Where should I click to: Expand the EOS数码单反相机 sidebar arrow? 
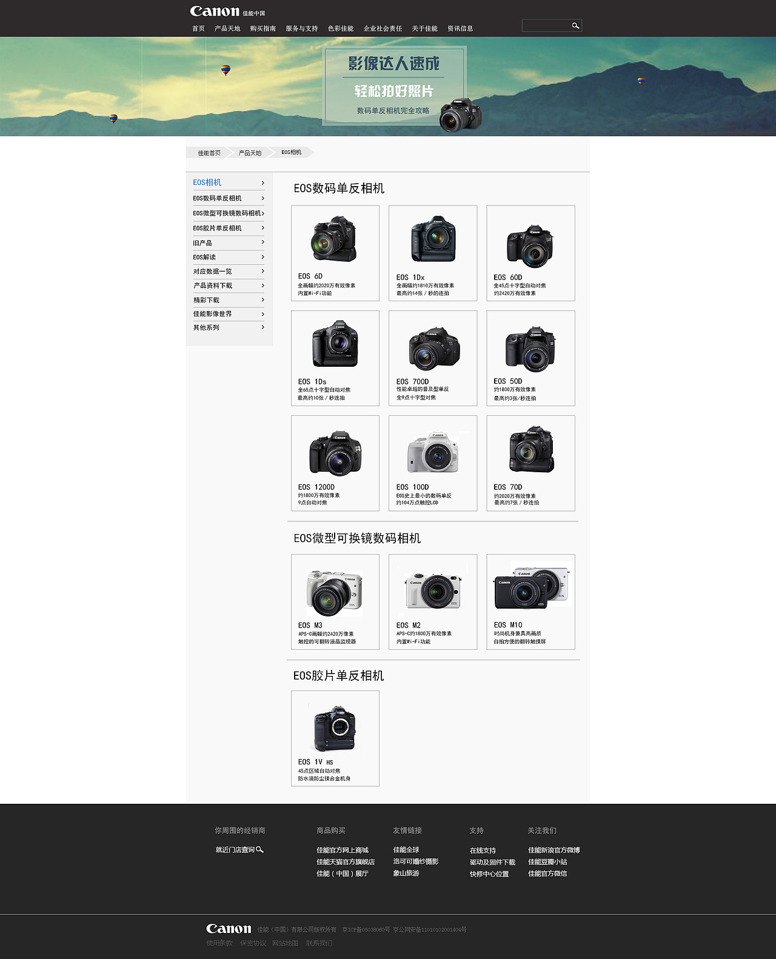pos(263,198)
